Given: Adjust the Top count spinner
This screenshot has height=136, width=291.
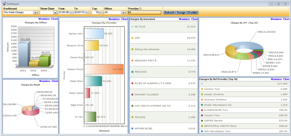Looking at the screenshot, I should pos(100,13).
